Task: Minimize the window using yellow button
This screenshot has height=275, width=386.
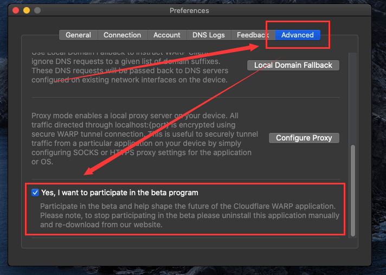Action: tap(26, 10)
